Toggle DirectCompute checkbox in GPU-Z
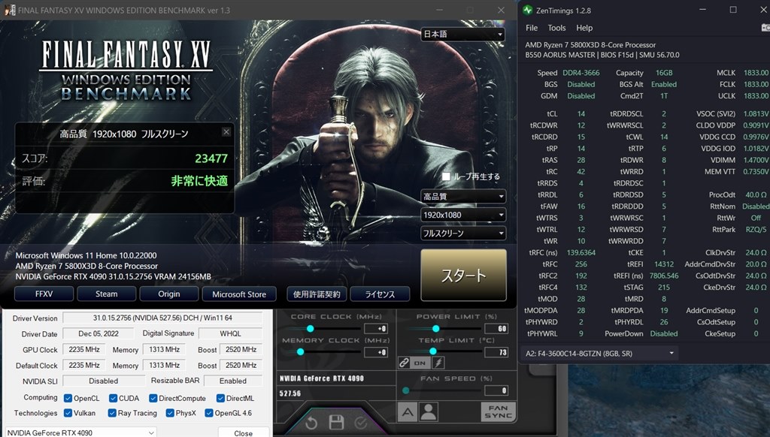Viewport: 770px width, 437px height. coord(153,398)
